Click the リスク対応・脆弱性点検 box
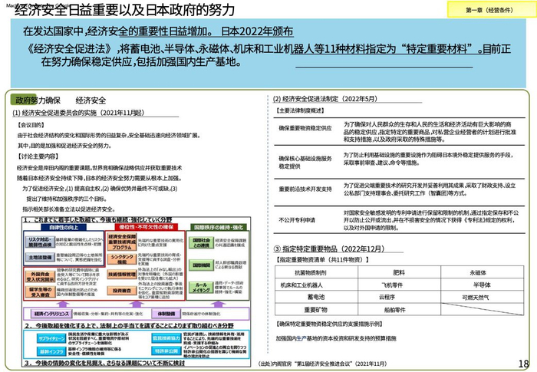This screenshot has width=537, height=372. point(40,242)
